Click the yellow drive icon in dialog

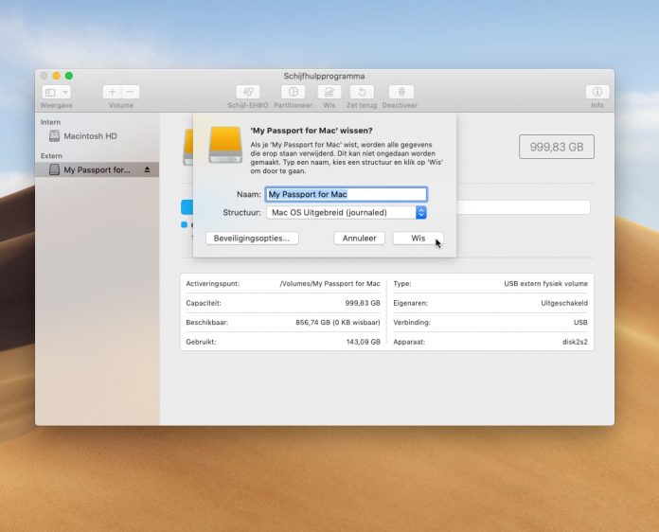click(226, 144)
